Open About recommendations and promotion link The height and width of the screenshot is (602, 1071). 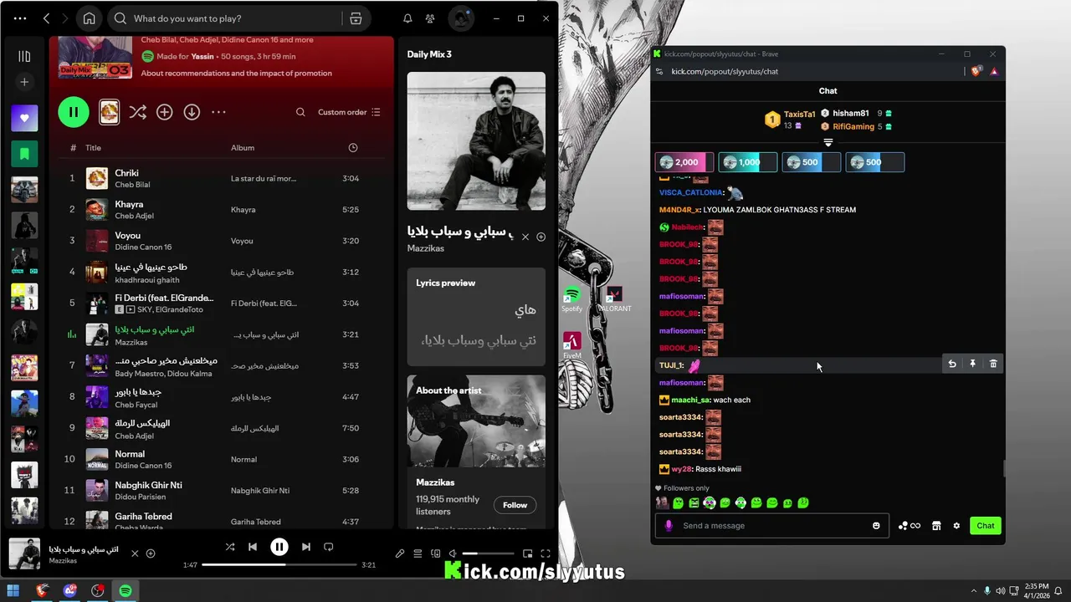[236, 74]
